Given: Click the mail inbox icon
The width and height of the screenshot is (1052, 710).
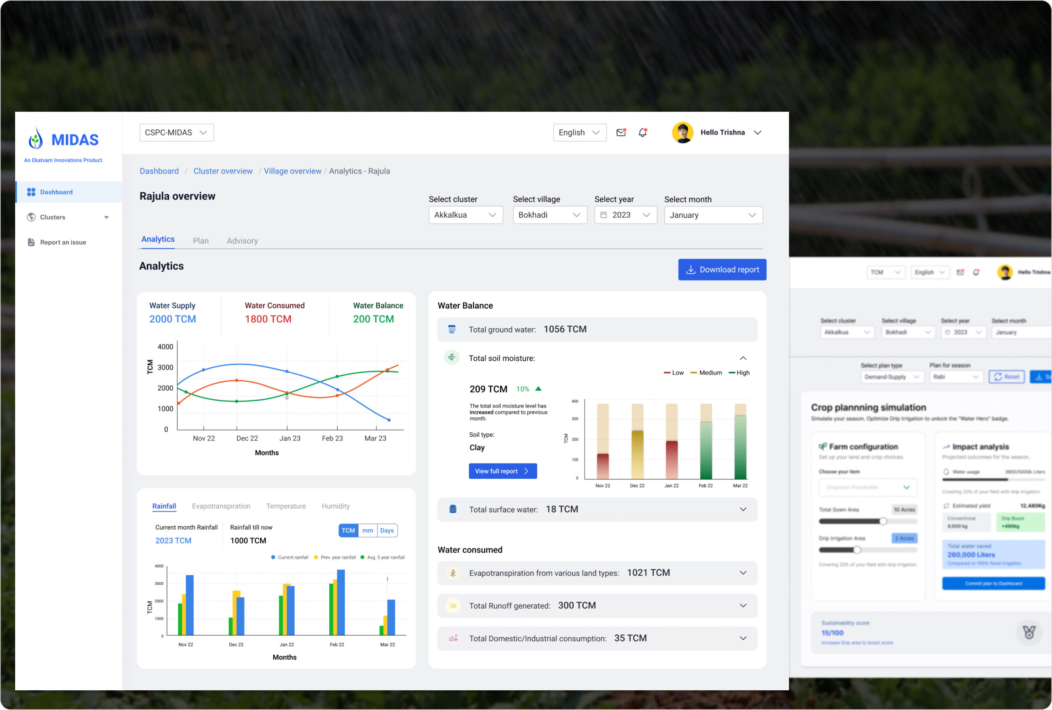Looking at the screenshot, I should click(621, 133).
